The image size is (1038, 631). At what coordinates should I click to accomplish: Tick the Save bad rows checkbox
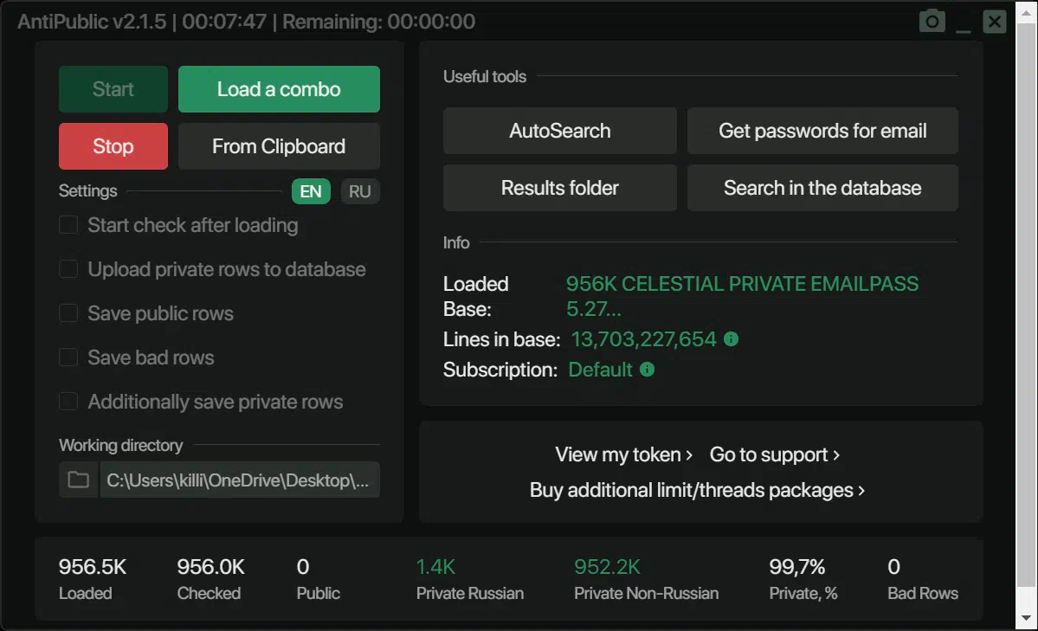(68, 357)
